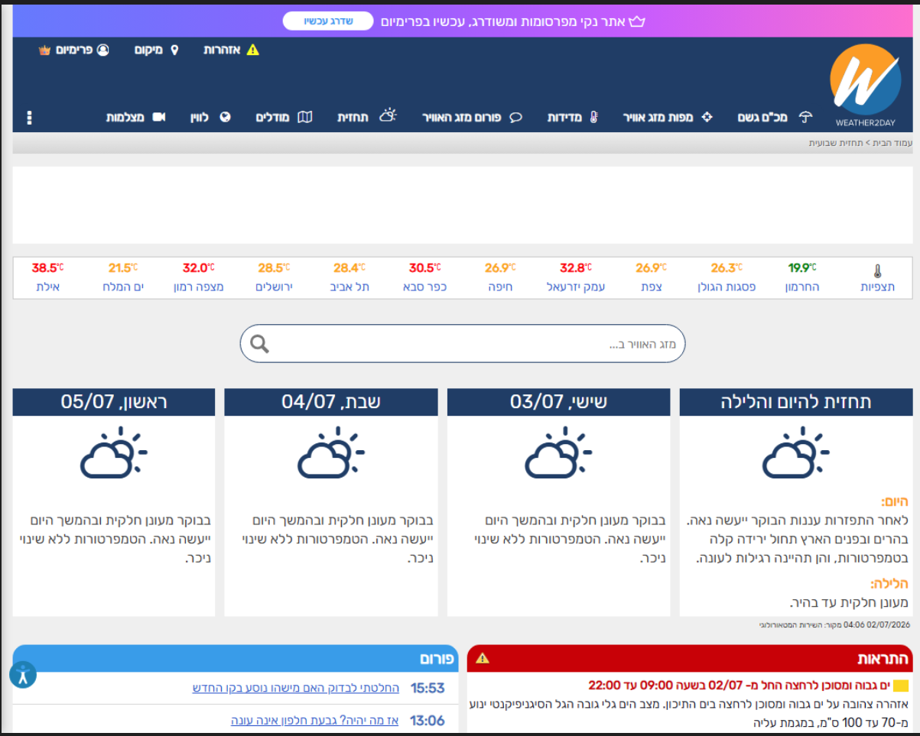Click into the weather search field
The height and width of the screenshot is (736, 920).
[x=463, y=343]
